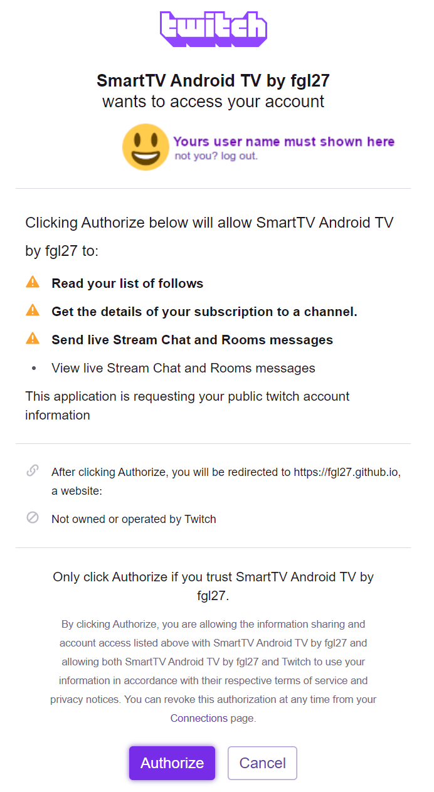Screen dimensions: 434x792
Task: Open the Connections page link
Action: point(199,718)
